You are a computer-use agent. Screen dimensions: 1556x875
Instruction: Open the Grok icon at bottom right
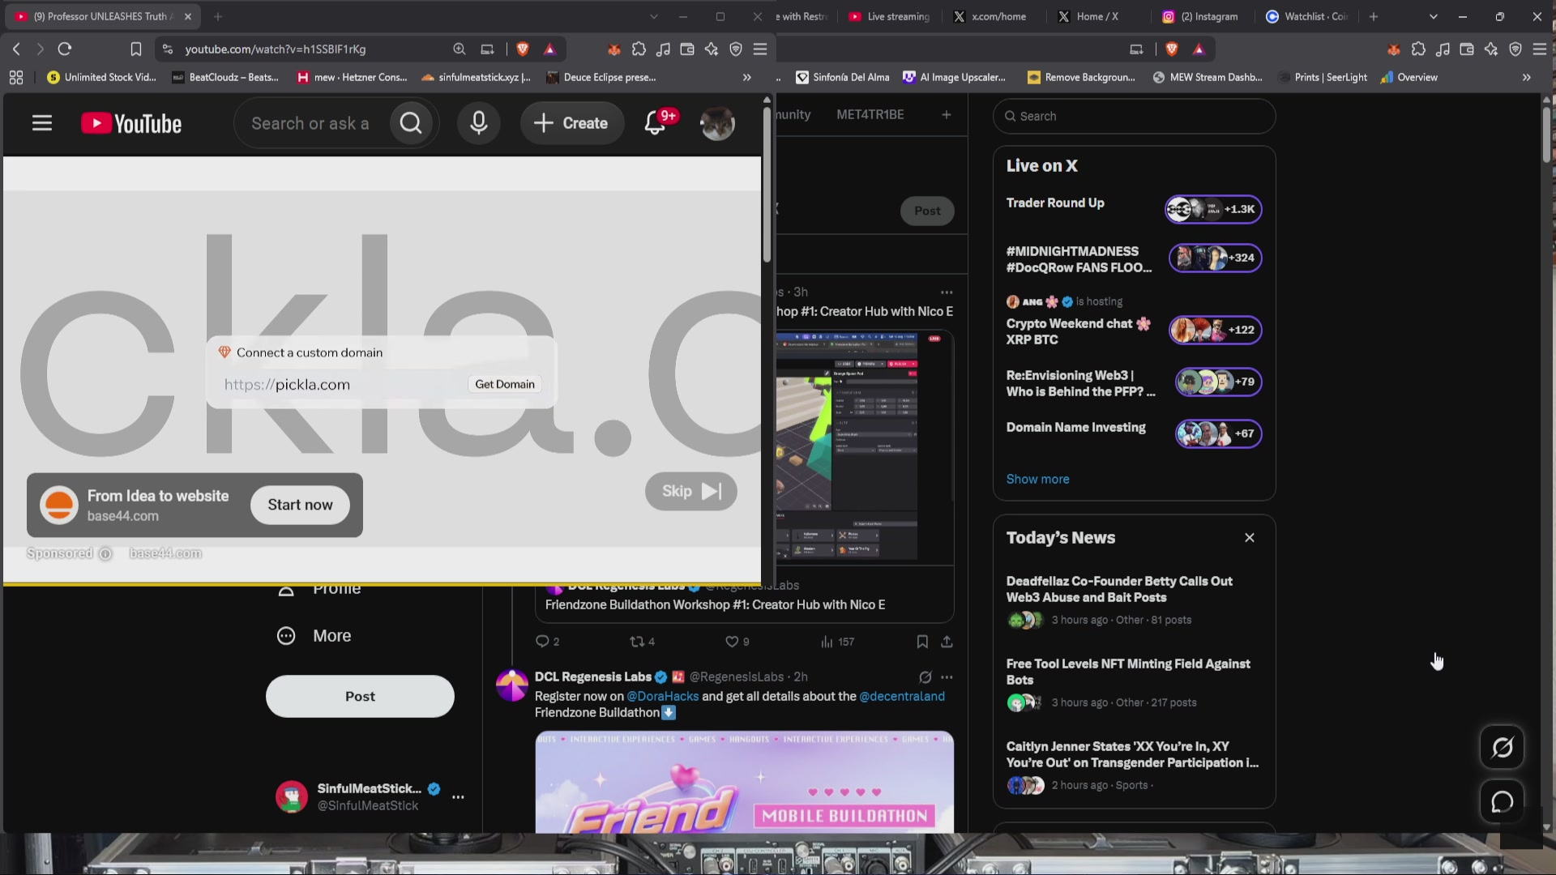(1502, 747)
